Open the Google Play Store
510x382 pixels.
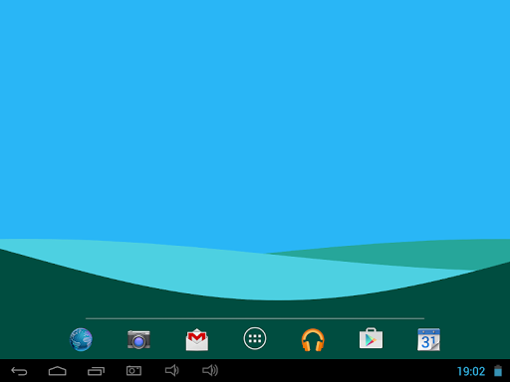tap(371, 338)
